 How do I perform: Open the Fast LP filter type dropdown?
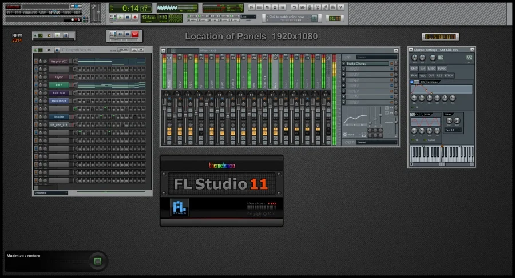tap(453, 130)
